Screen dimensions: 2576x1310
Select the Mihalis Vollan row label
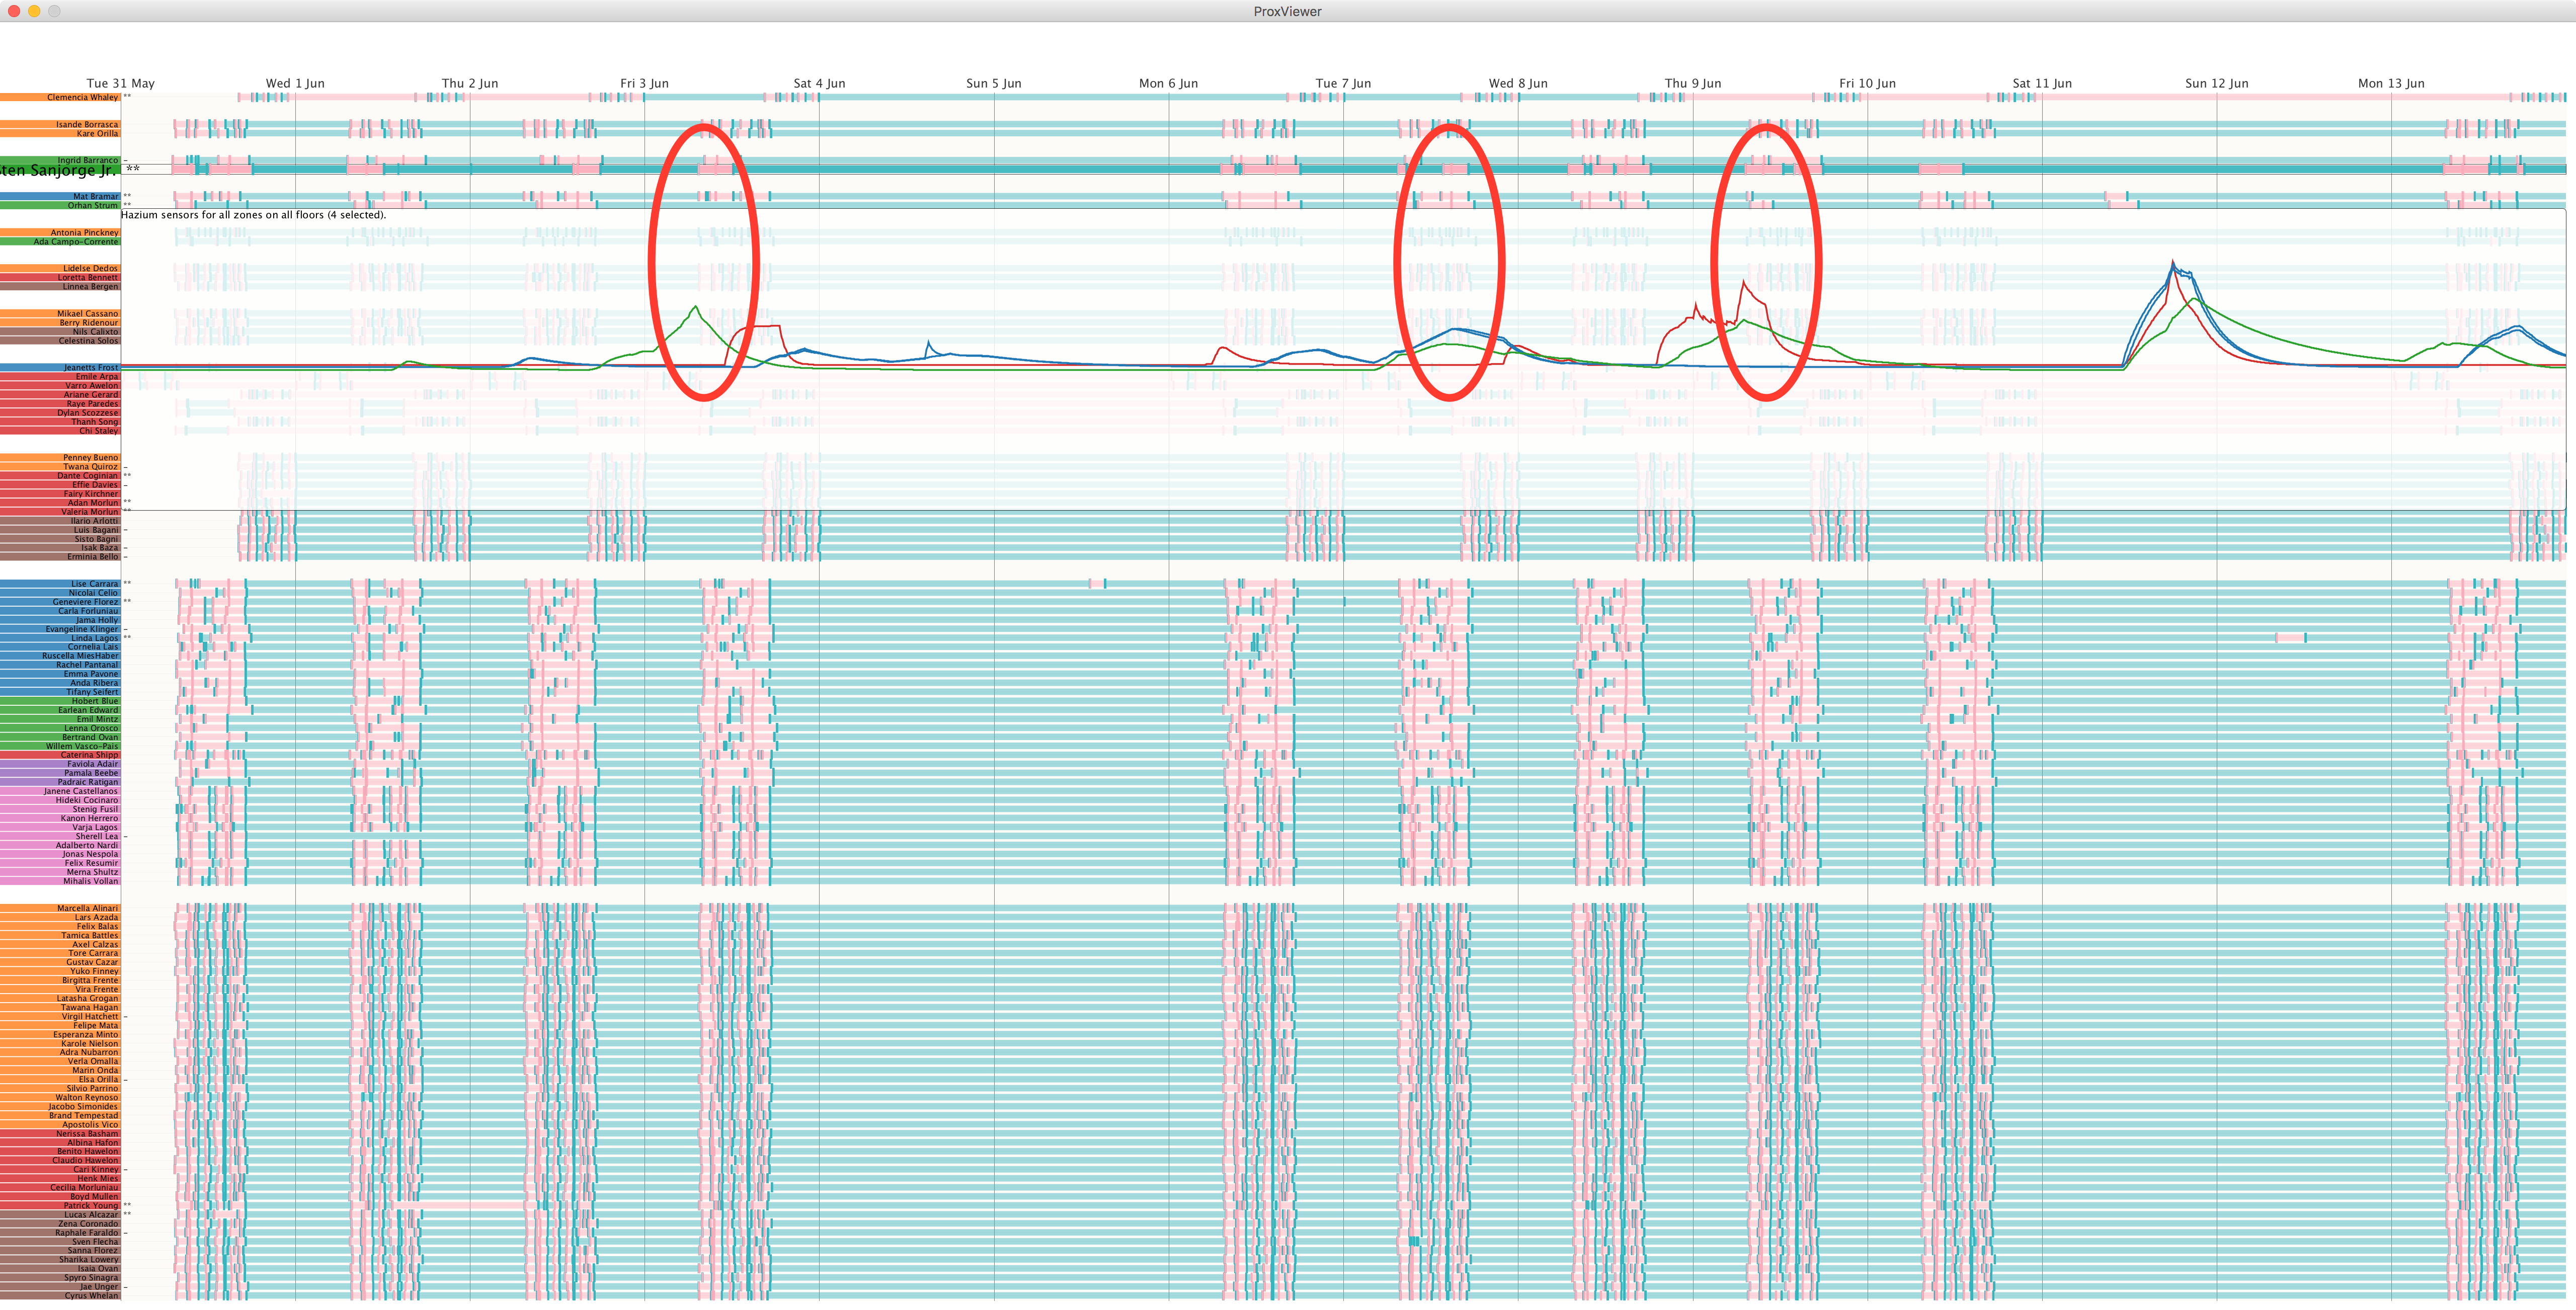point(60,881)
